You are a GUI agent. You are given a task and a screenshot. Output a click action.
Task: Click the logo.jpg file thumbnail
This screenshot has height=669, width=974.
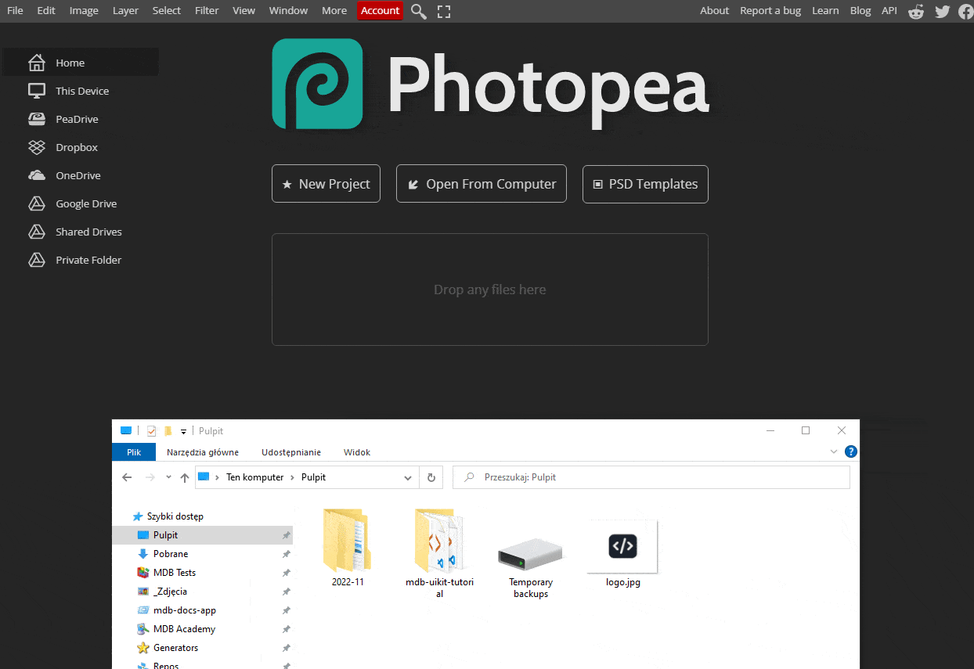(x=622, y=547)
